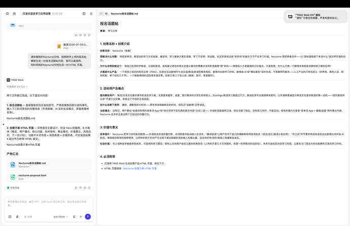Open the Nocturne报名话题帖.md Markdown file card
Image resolution: width=350 pixels, height=226 pixels.
(x=49, y=165)
